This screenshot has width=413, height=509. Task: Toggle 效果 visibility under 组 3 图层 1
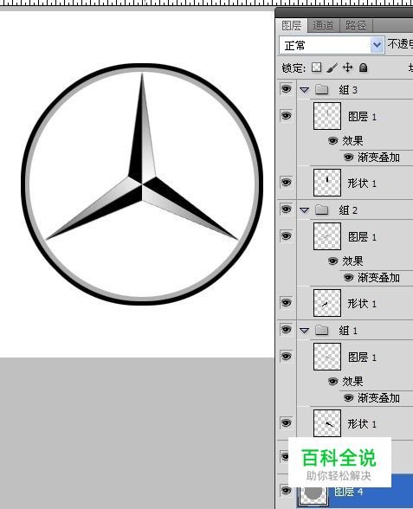332,141
